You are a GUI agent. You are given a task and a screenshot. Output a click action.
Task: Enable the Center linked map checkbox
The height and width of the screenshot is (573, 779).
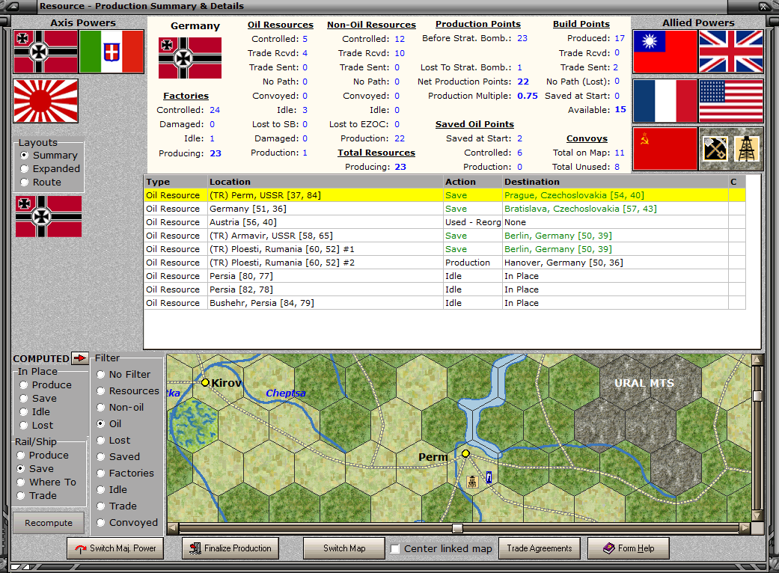click(395, 548)
